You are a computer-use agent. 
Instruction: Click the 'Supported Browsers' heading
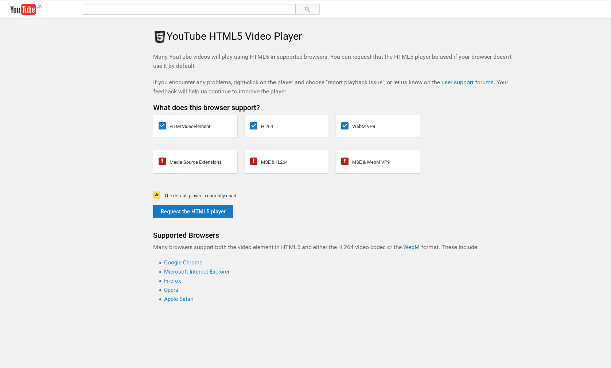pos(186,235)
